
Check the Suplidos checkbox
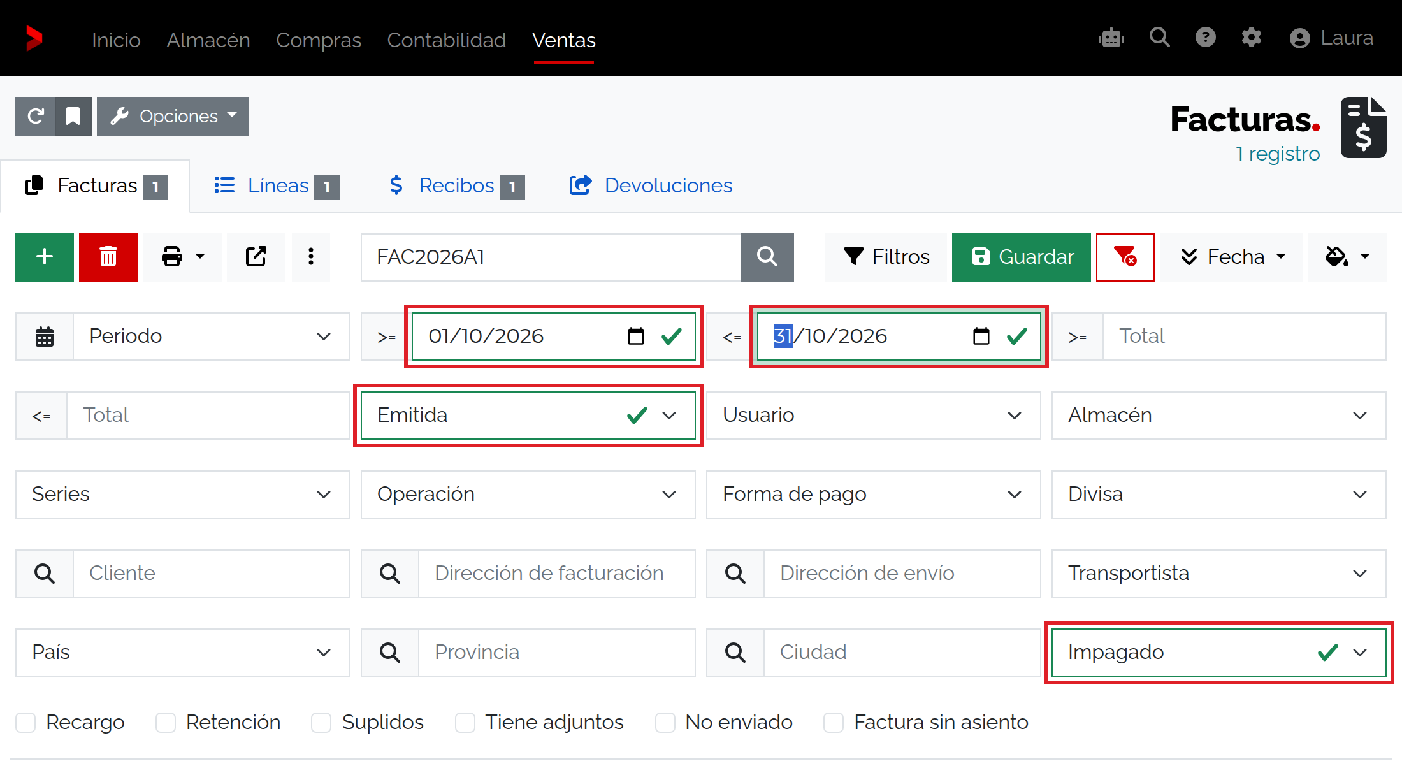point(321,723)
